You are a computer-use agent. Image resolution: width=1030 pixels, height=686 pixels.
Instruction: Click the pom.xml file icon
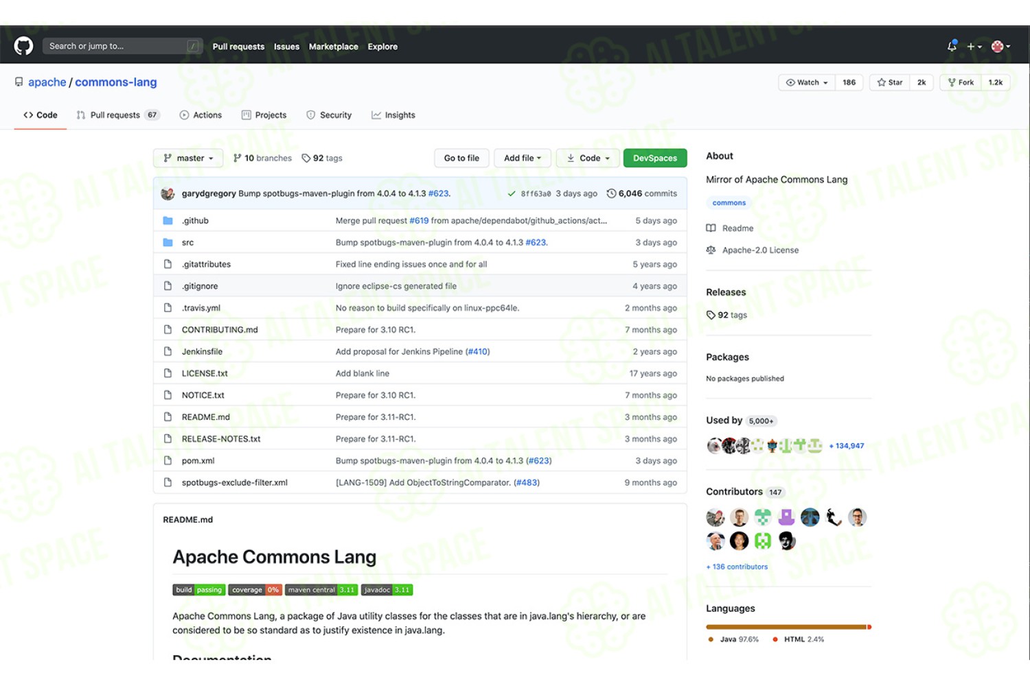168,460
